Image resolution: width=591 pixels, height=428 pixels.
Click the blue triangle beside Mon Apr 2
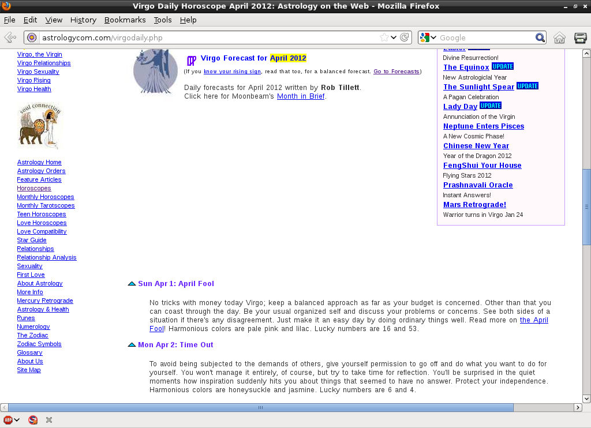click(132, 345)
